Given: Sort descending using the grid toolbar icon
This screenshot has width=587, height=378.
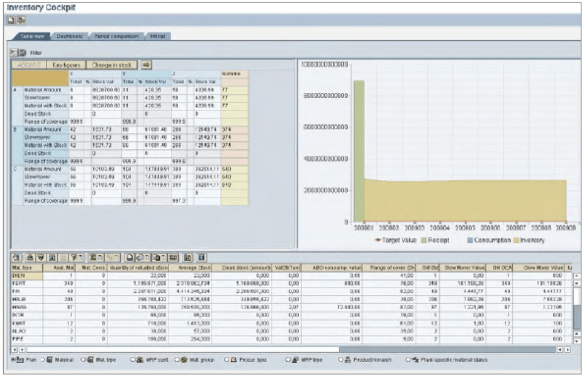Looking at the screenshot, I should point(41,257).
